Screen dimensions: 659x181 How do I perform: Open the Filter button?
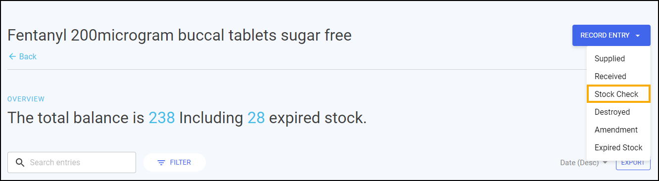coord(175,163)
